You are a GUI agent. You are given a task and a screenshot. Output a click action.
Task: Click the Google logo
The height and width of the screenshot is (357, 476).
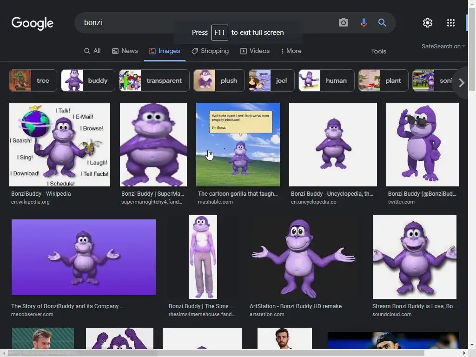point(33,23)
